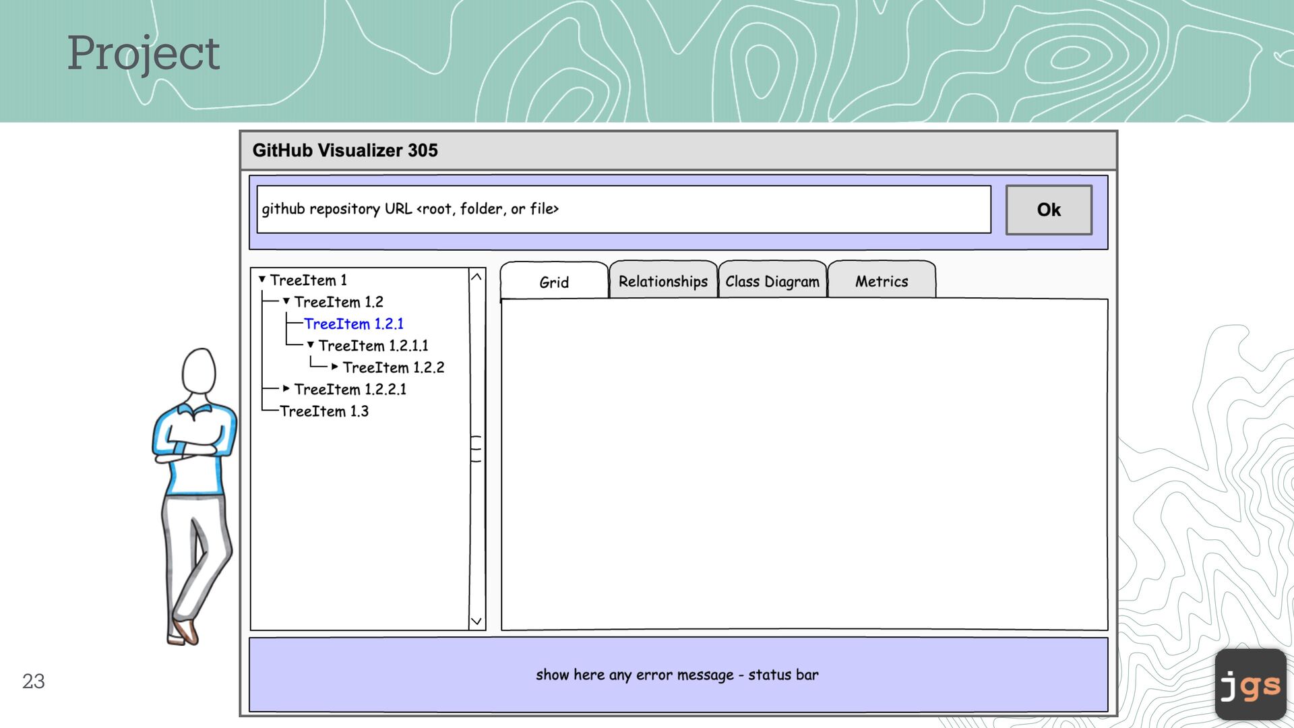Click the tree scrollbar down arrow
The height and width of the screenshot is (728, 1294).
(476, 621)
